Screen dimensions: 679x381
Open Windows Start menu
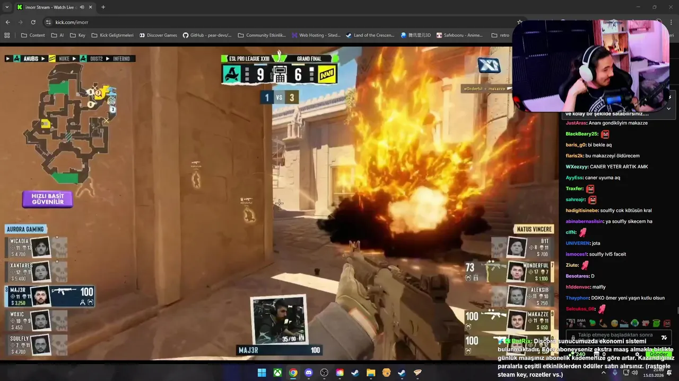262,373
